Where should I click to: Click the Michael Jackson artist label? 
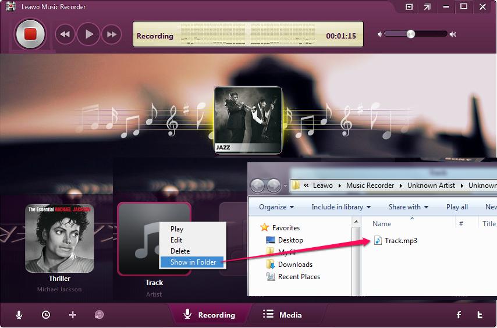[59, 290]
